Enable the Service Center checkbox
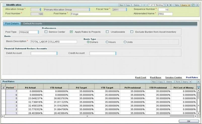This screenshot has height=124, width=202. [x=46, y=32]
